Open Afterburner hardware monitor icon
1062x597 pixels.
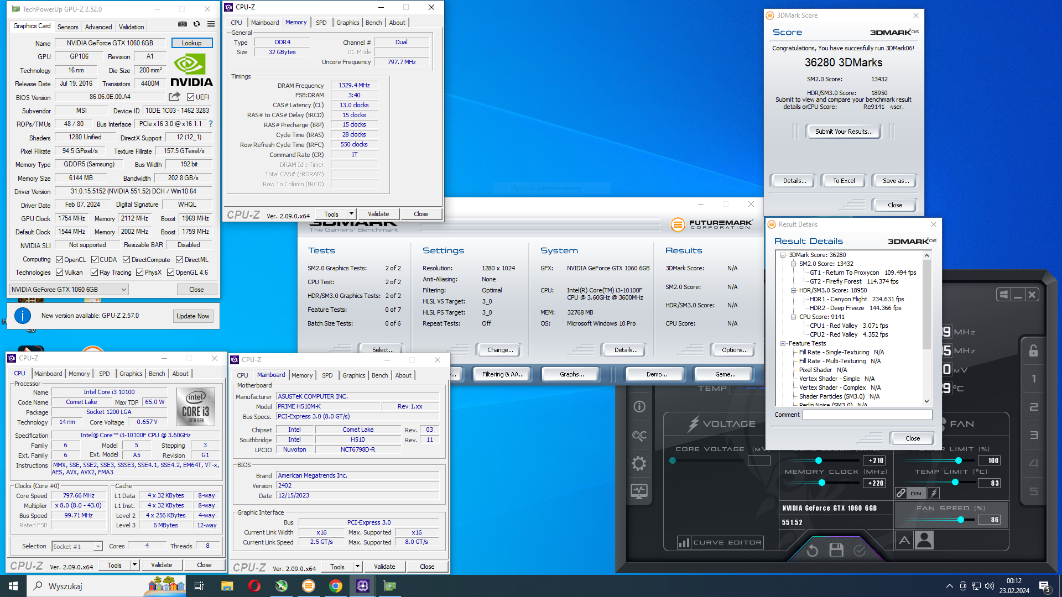[x=639, y=491]
